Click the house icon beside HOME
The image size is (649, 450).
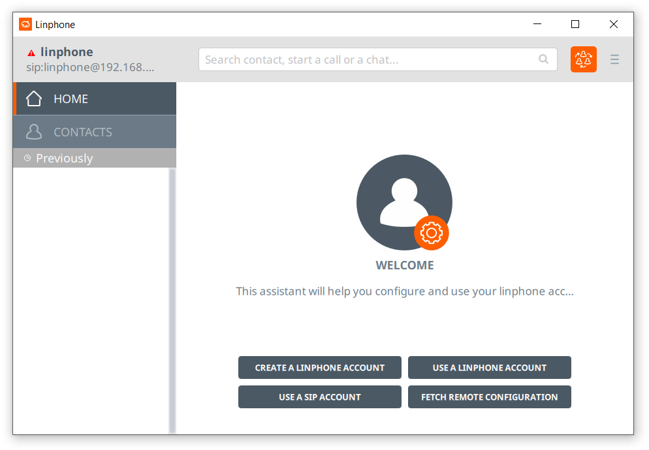(34, 99)
